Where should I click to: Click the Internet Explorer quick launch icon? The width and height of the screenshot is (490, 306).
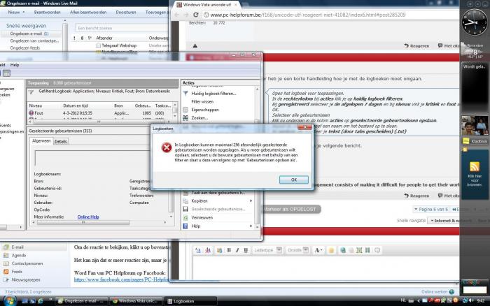(41, 301)
